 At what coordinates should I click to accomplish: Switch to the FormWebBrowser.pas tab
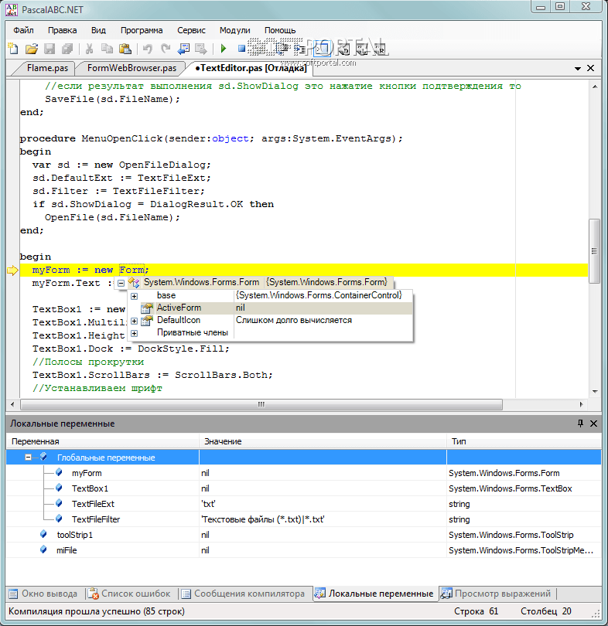tap(131, 68)
